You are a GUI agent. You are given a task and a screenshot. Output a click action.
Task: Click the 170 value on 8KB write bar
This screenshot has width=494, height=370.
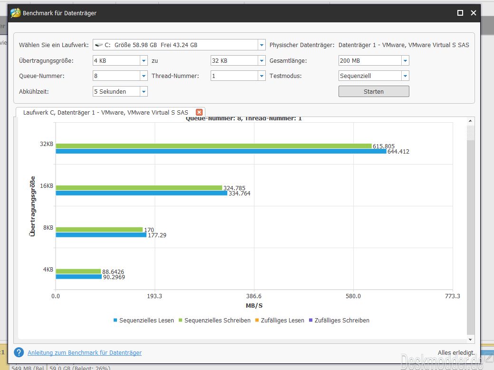[149, 230]
